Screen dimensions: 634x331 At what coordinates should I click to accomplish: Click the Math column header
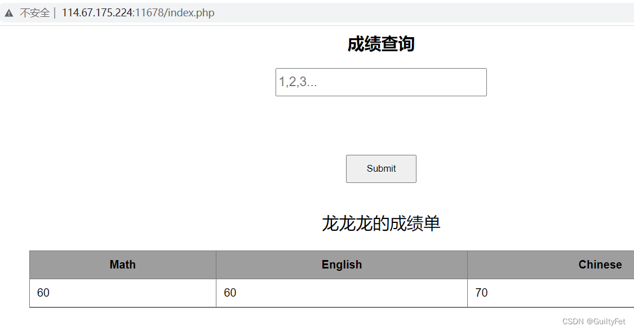click(x=122, y=265)
